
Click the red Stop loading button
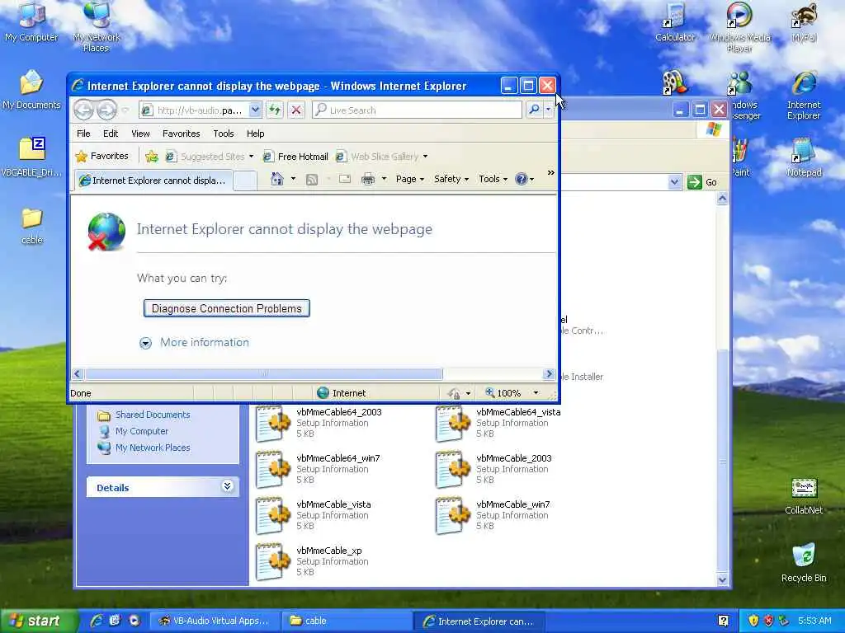click(x=296, y=110)
